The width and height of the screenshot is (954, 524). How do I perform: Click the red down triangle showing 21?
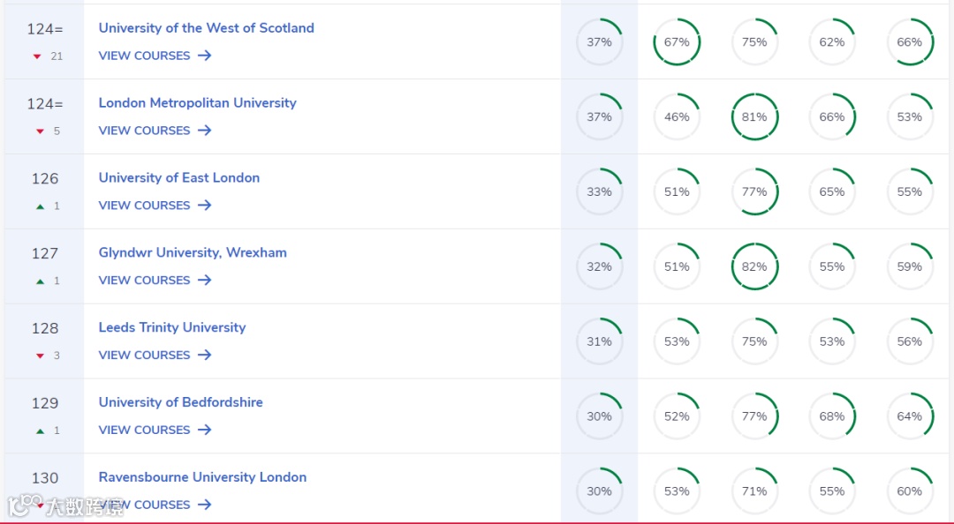[x=37, y=56]
